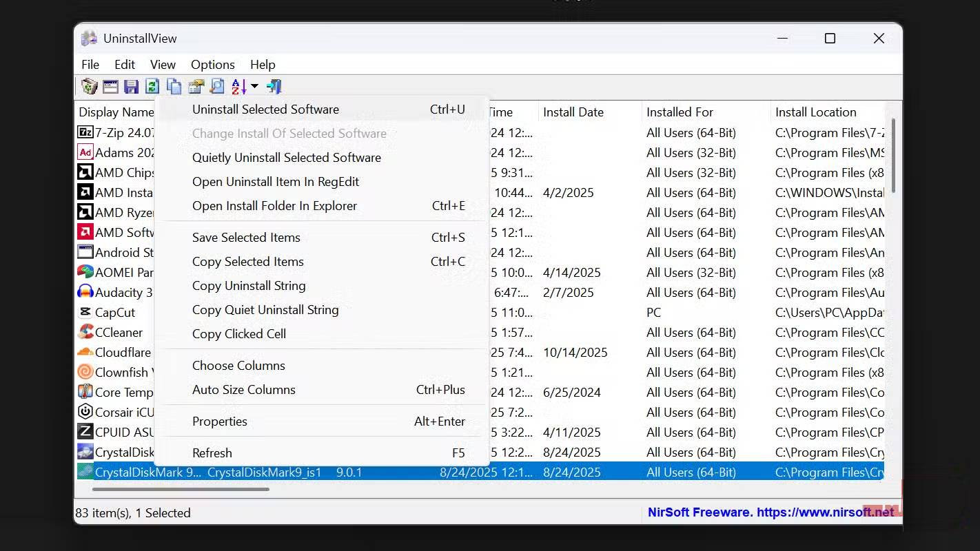Select Open Uninstall Item In RegEdit
The width and height of the screenshot is (980, 551).
point(275,182)
